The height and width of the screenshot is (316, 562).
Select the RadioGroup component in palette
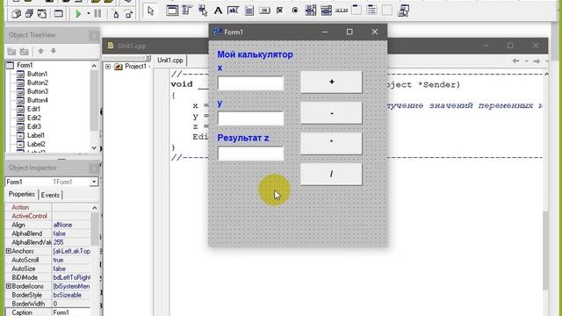[x=371, y=11]
